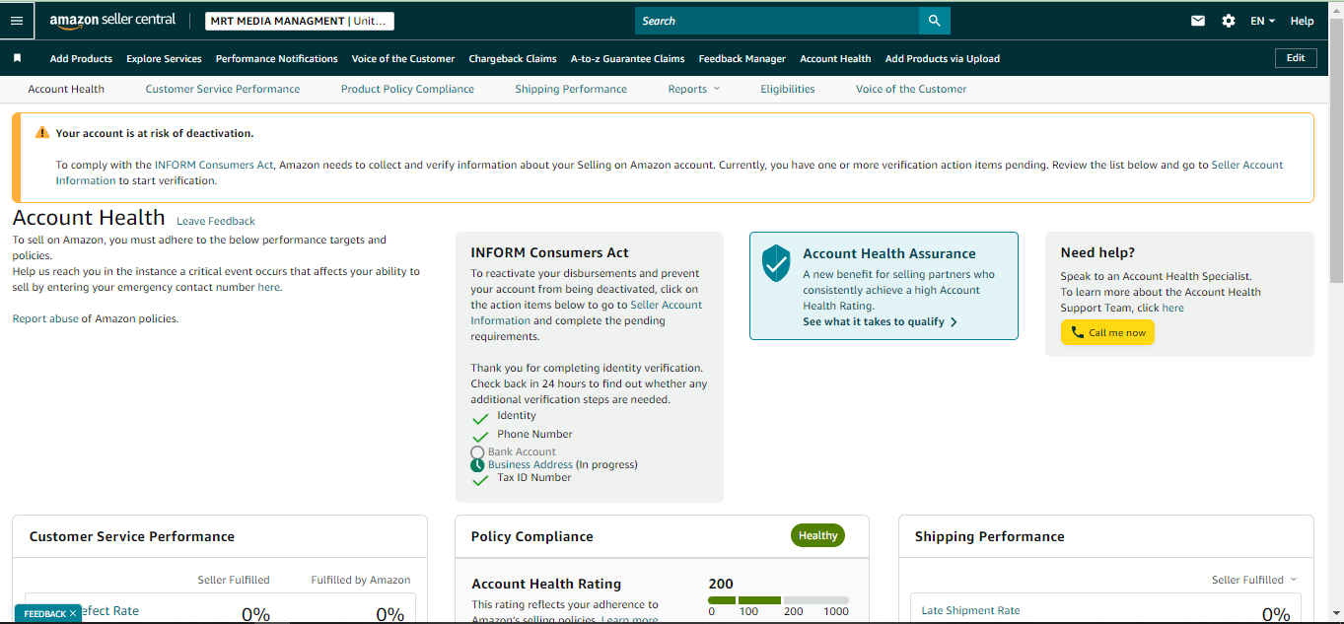
Task: Click the Policy Compliance card heading
Action: [x=532, y=536]
